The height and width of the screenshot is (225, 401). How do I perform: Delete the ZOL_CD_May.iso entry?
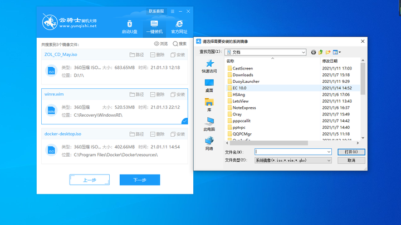(157, 54)
